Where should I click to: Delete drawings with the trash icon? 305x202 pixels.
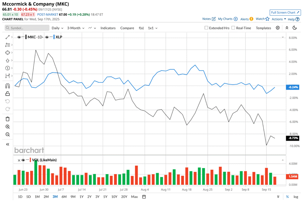[7, 119]
